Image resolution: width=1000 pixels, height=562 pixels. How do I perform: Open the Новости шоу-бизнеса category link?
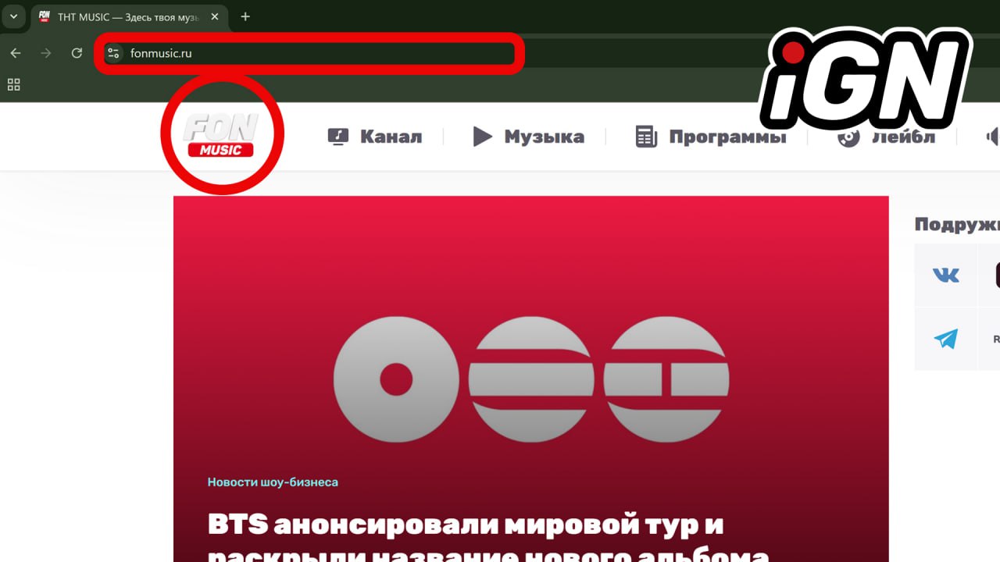(x=273, y=482)
